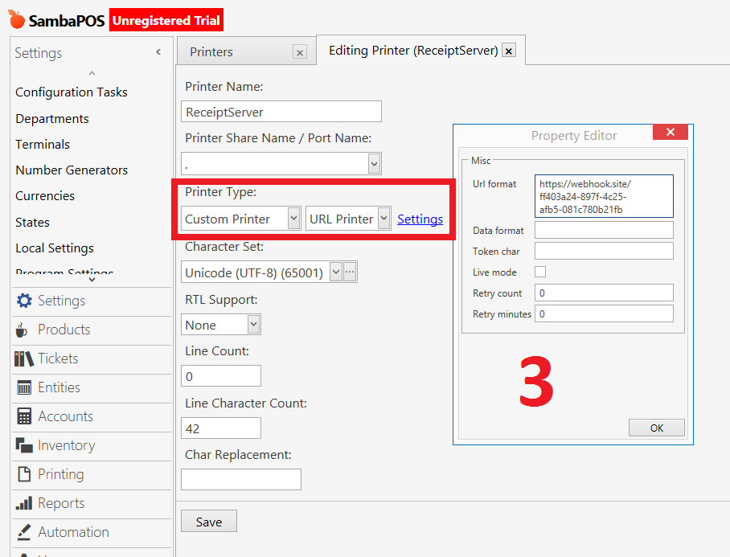Click Unregistered Trial badge
Viewport: 730px width, 557px height.
(x=166, y=20)
